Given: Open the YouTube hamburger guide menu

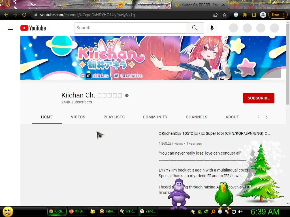Looking at the screenshot, I should (x=10, y=28).
